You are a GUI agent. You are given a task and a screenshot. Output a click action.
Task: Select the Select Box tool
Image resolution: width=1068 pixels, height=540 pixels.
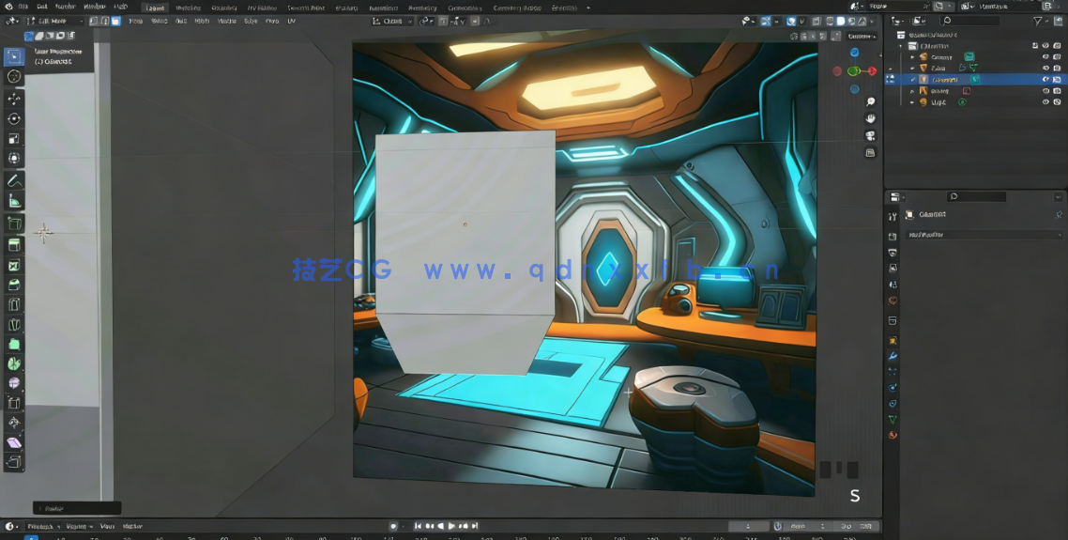click(14, 56)
